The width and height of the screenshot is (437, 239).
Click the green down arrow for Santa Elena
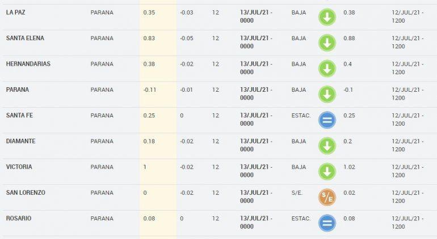(x=327, y=42)
